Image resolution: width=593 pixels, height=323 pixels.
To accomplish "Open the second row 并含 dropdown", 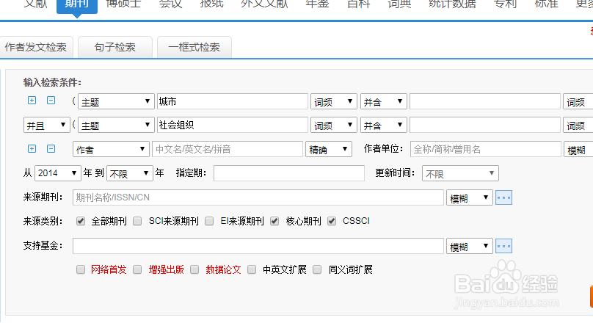I will [x=384, y=125].
